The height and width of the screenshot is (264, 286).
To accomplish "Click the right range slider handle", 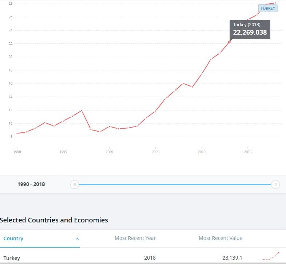I will 275,185.
